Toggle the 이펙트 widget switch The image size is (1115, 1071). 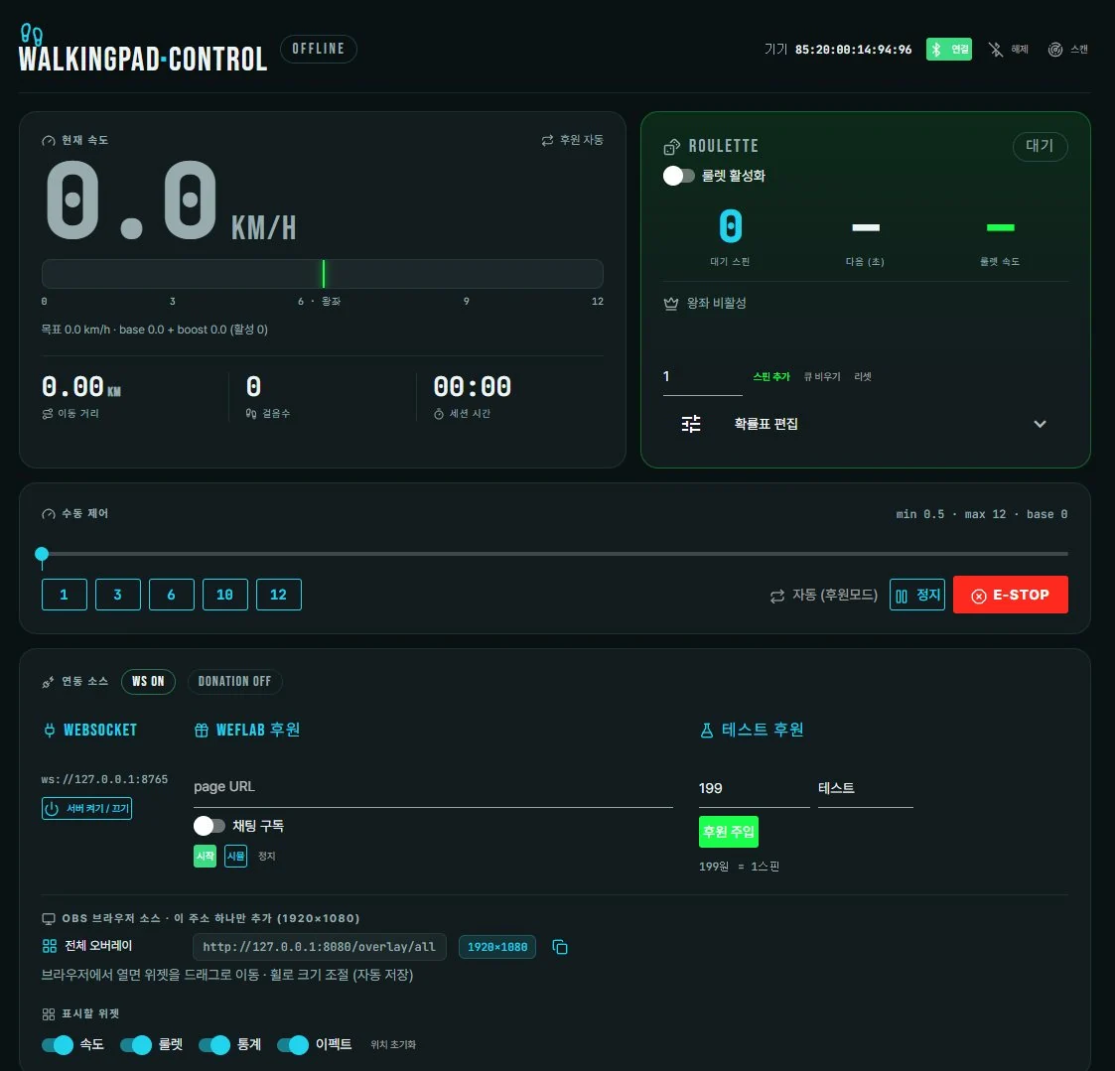292,1045
